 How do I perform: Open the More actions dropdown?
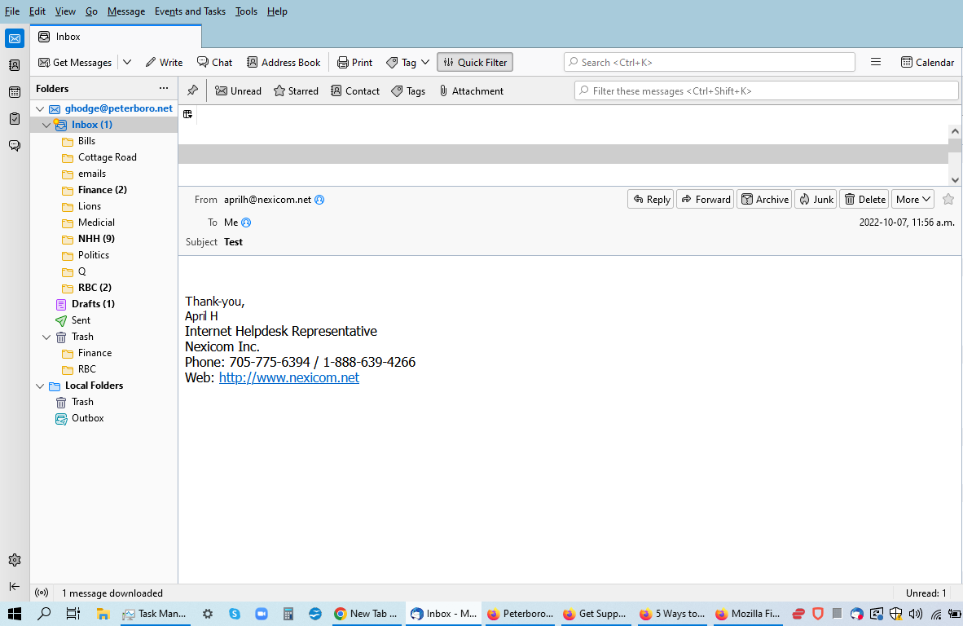pyautogui.click(x=912, y=199)
